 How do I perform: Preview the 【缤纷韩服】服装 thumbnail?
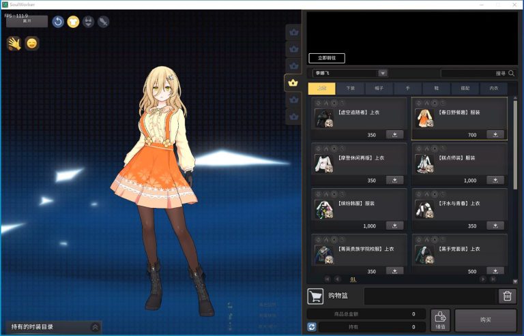(x=324, y=209)
